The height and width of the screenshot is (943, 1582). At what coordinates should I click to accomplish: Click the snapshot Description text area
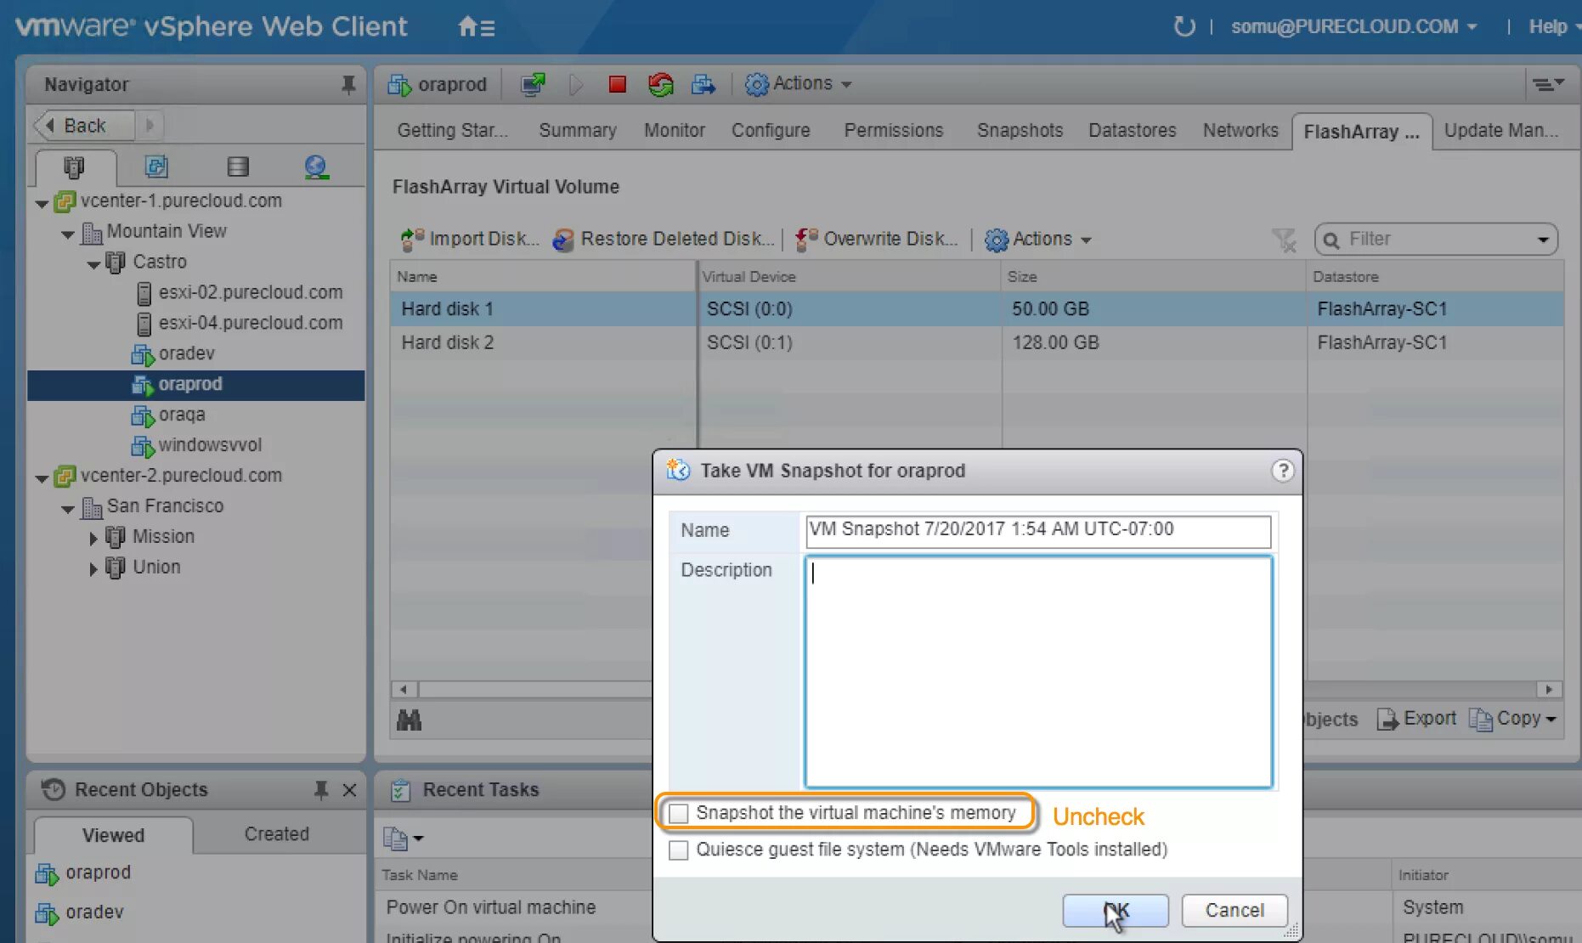coord(1038,672)
